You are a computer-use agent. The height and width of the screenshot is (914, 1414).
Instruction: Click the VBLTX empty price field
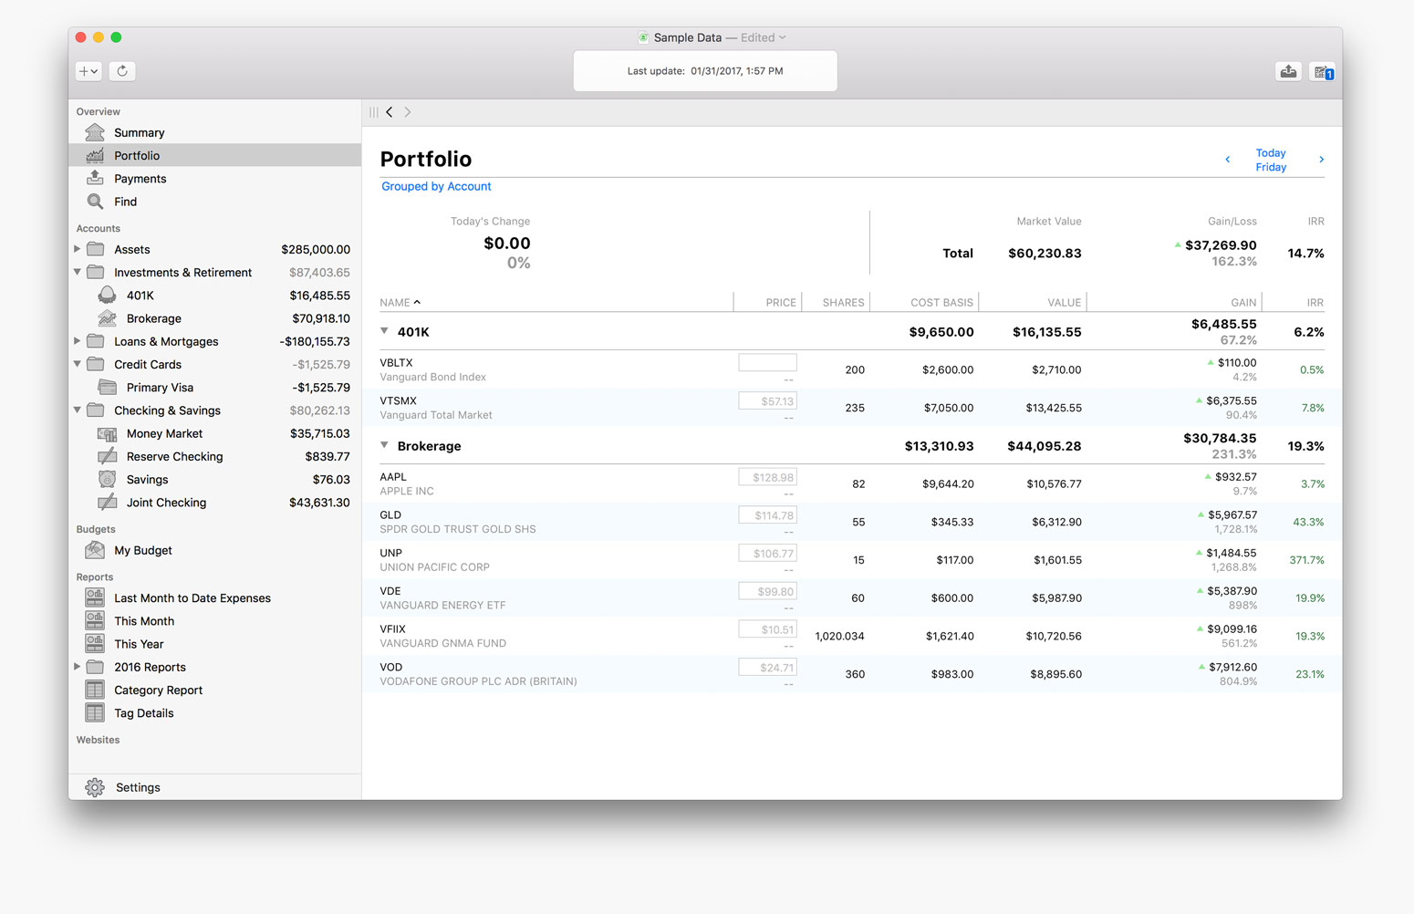click(767, 362)
